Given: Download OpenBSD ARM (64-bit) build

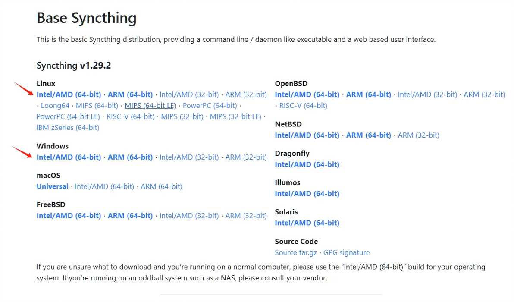Looking at the screenshot, I should (x=369, y=94).
